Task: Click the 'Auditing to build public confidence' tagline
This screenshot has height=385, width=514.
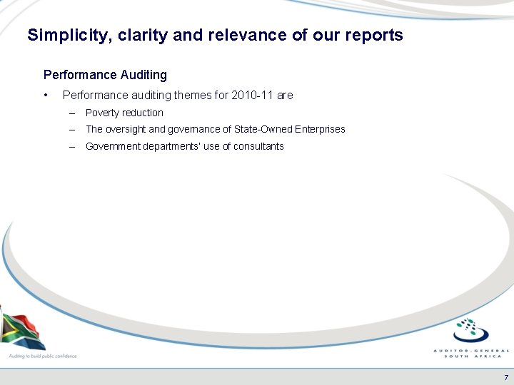Action: click(x=43, y=356)
